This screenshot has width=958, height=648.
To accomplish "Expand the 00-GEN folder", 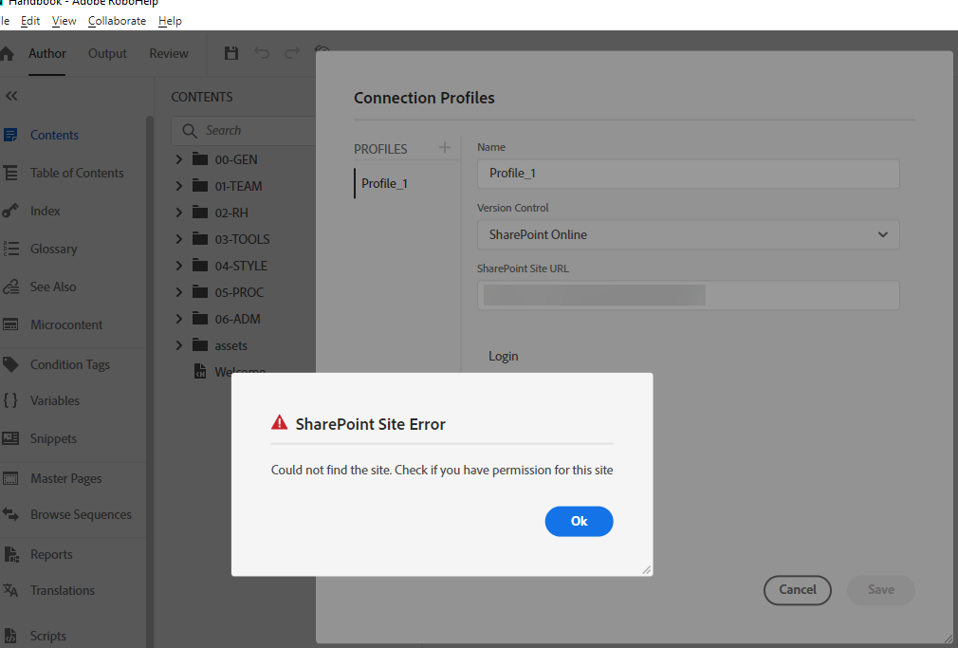I will click(178, 158).
